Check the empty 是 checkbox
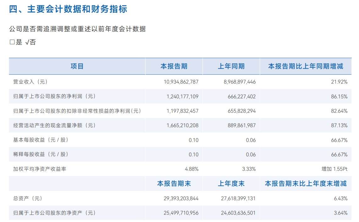Screen dimensions: 359x222 click(12, 43)
